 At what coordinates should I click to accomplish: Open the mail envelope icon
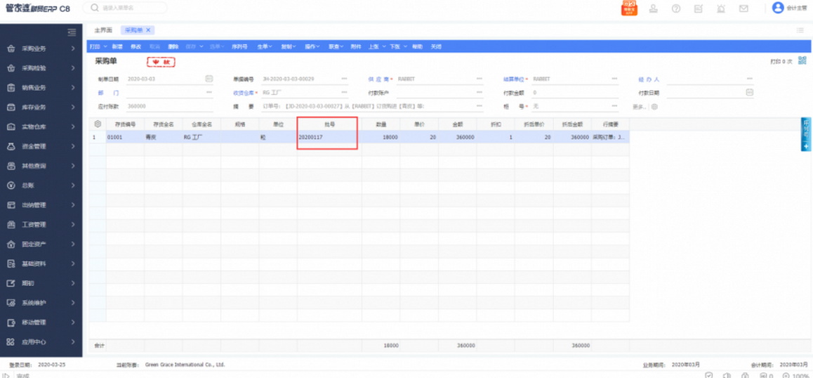[x=743, y=8]
